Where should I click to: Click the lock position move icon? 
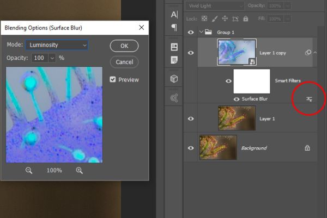point(225,18)
